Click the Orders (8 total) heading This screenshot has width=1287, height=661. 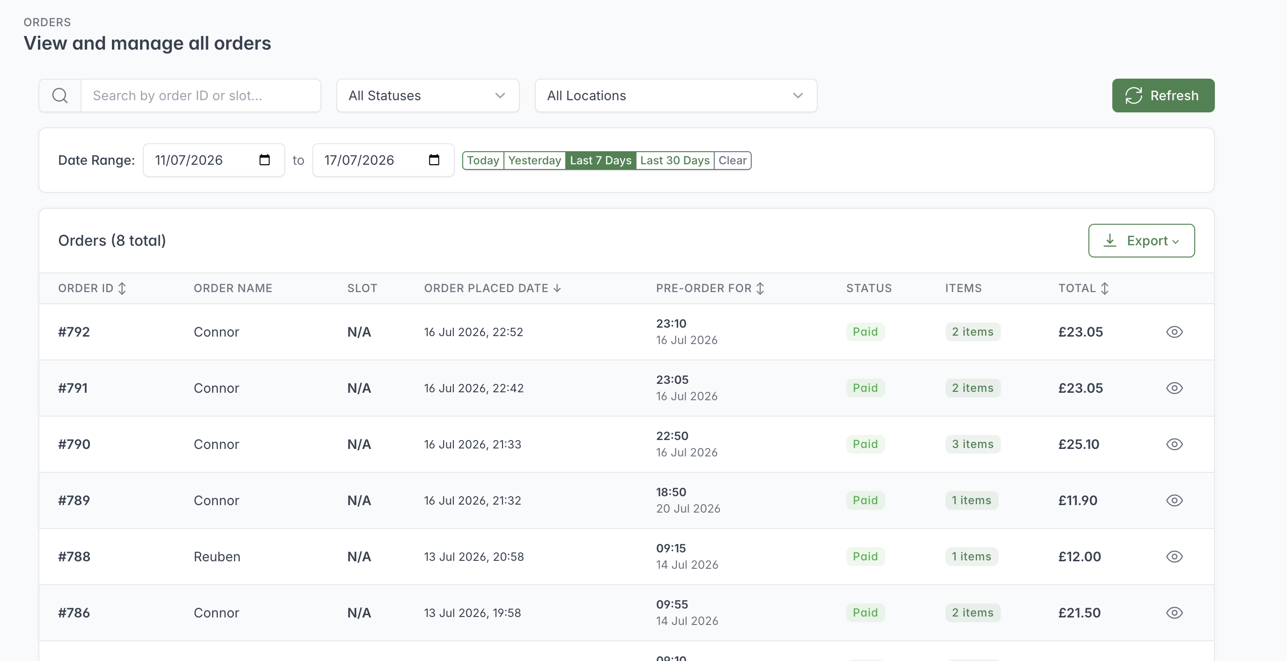click(x=112, y=241)
